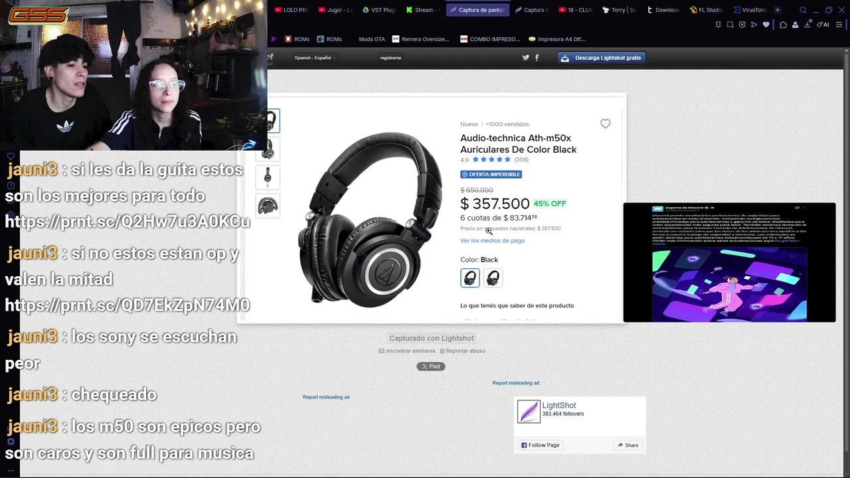Open the Impresora A4 Dtf bookmark
This screenshot has width=850, height=478.
(556, 39)
